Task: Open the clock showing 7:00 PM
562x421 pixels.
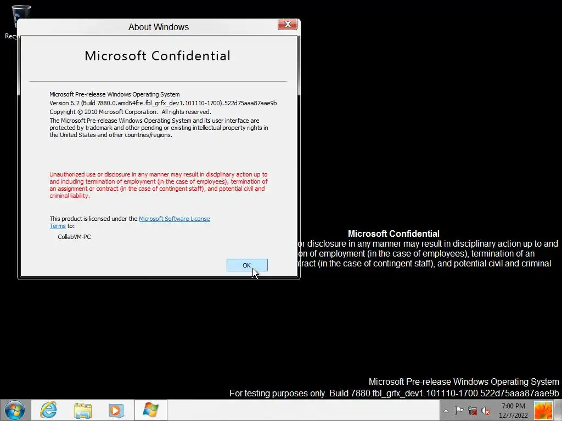Action: [x=513, y=406]
